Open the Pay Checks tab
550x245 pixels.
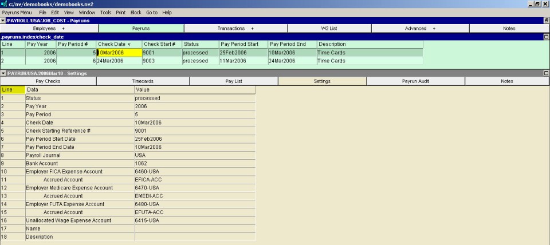point(48,81)
